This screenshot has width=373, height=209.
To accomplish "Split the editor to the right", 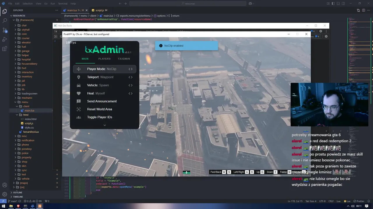I will pyautogui.click(x=364, y=10).
